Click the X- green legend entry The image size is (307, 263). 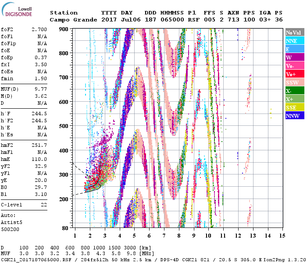[x=294, y=91]
